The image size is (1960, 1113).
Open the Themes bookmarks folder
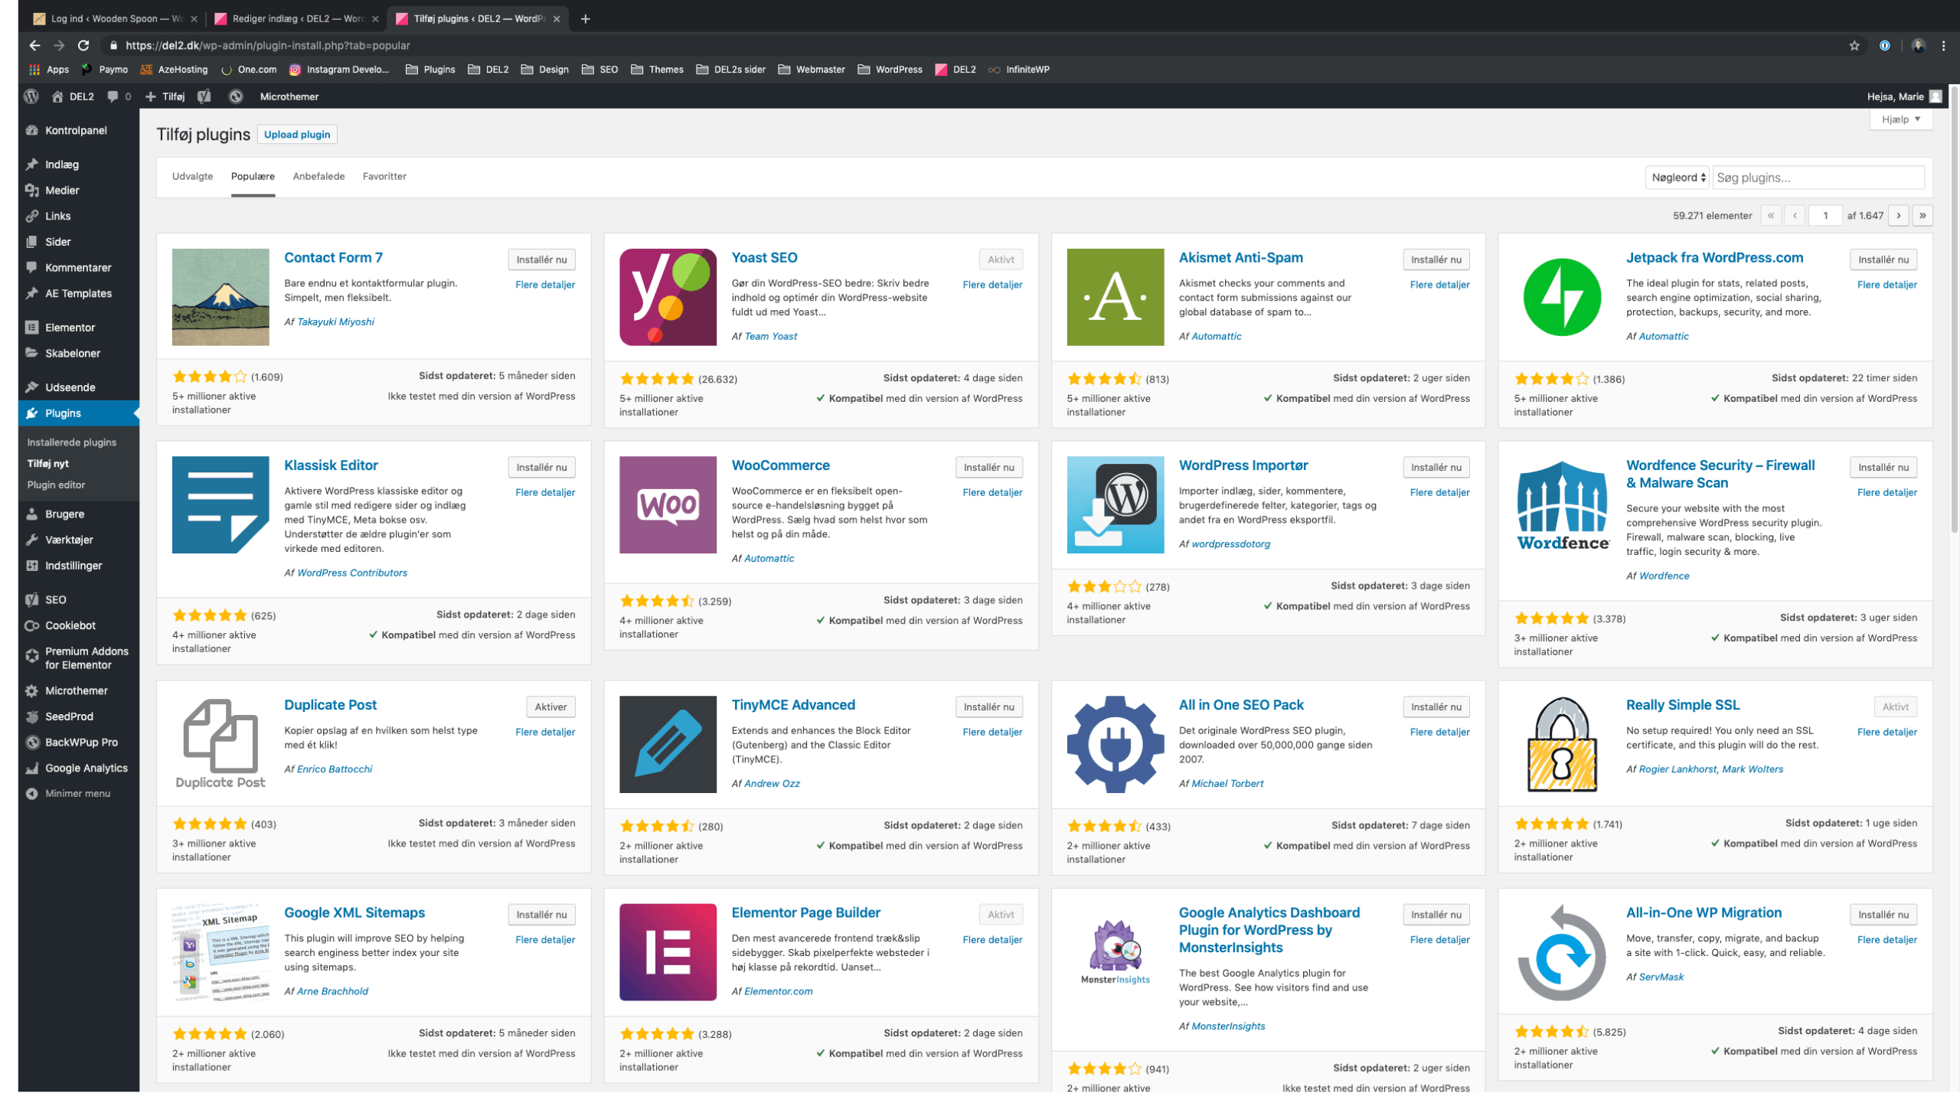[x=657, y=69]
